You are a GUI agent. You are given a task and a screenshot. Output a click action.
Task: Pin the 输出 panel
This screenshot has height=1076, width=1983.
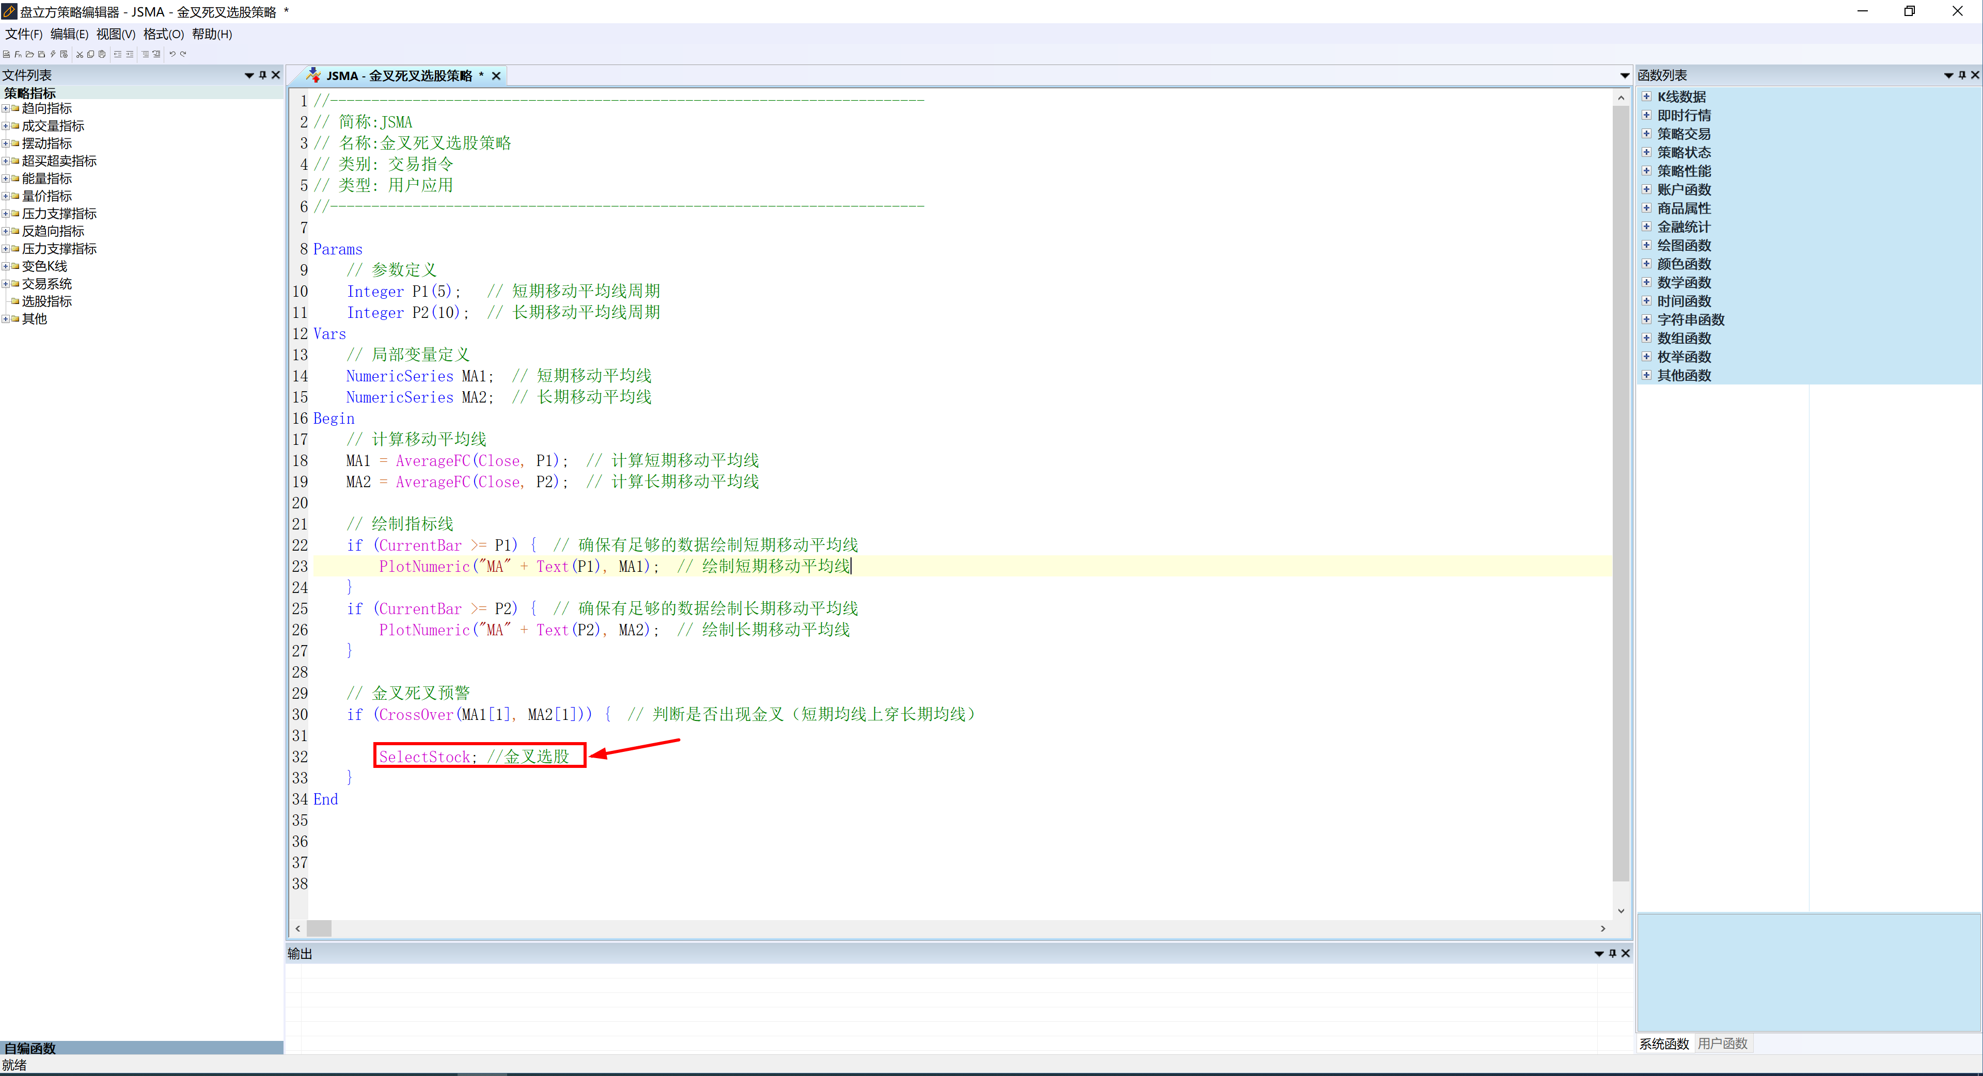click(1613, 953)
